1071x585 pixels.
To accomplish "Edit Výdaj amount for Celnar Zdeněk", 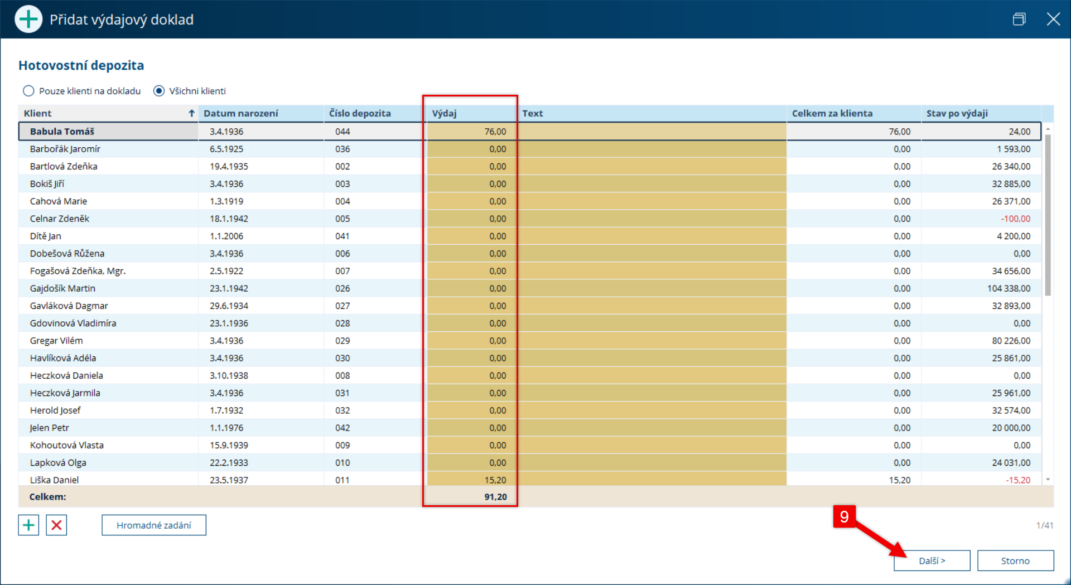I will [x=471, y=219].
